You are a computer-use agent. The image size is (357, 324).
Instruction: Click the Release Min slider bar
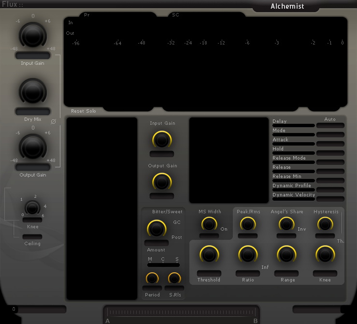(x=294, y=180)
